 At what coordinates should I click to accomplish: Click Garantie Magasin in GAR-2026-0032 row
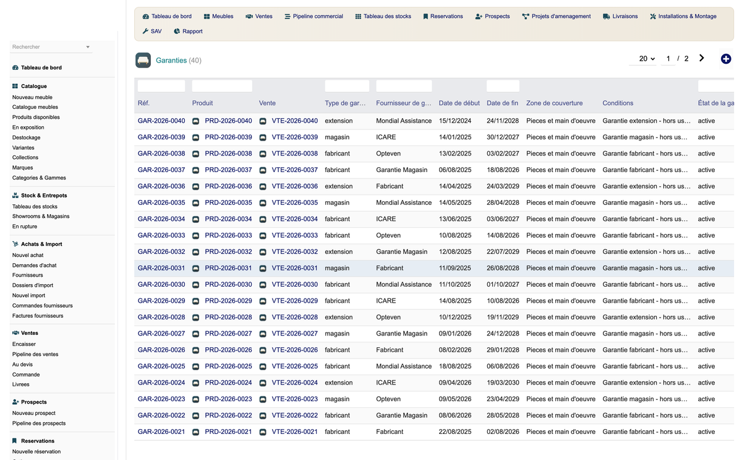point(402,252)
